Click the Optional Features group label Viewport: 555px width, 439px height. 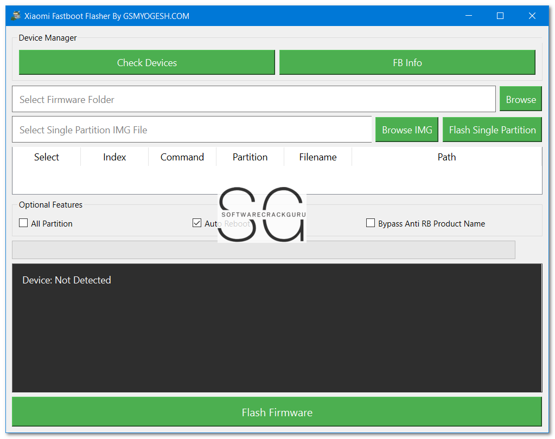click(x=50, y=205)
